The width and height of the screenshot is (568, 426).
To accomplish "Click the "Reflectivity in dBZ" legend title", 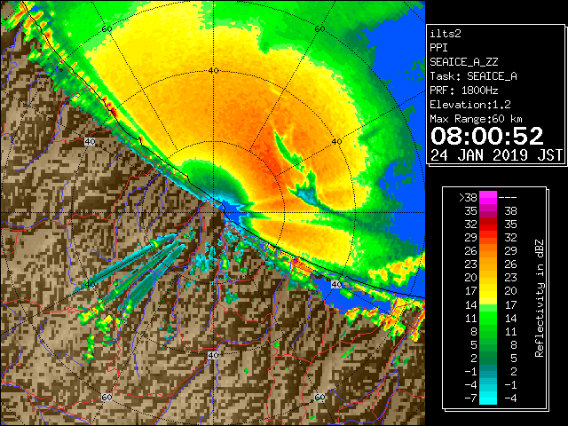I will click(540, 298).
